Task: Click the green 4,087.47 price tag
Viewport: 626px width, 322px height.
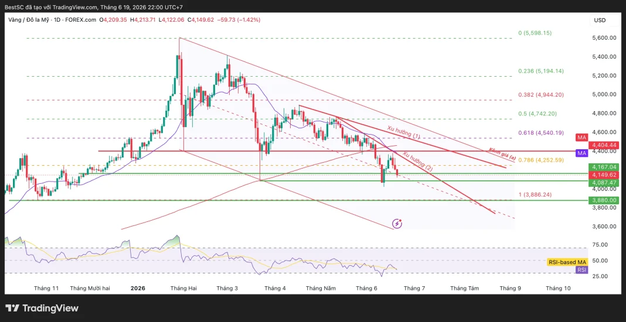Action: 604,182
